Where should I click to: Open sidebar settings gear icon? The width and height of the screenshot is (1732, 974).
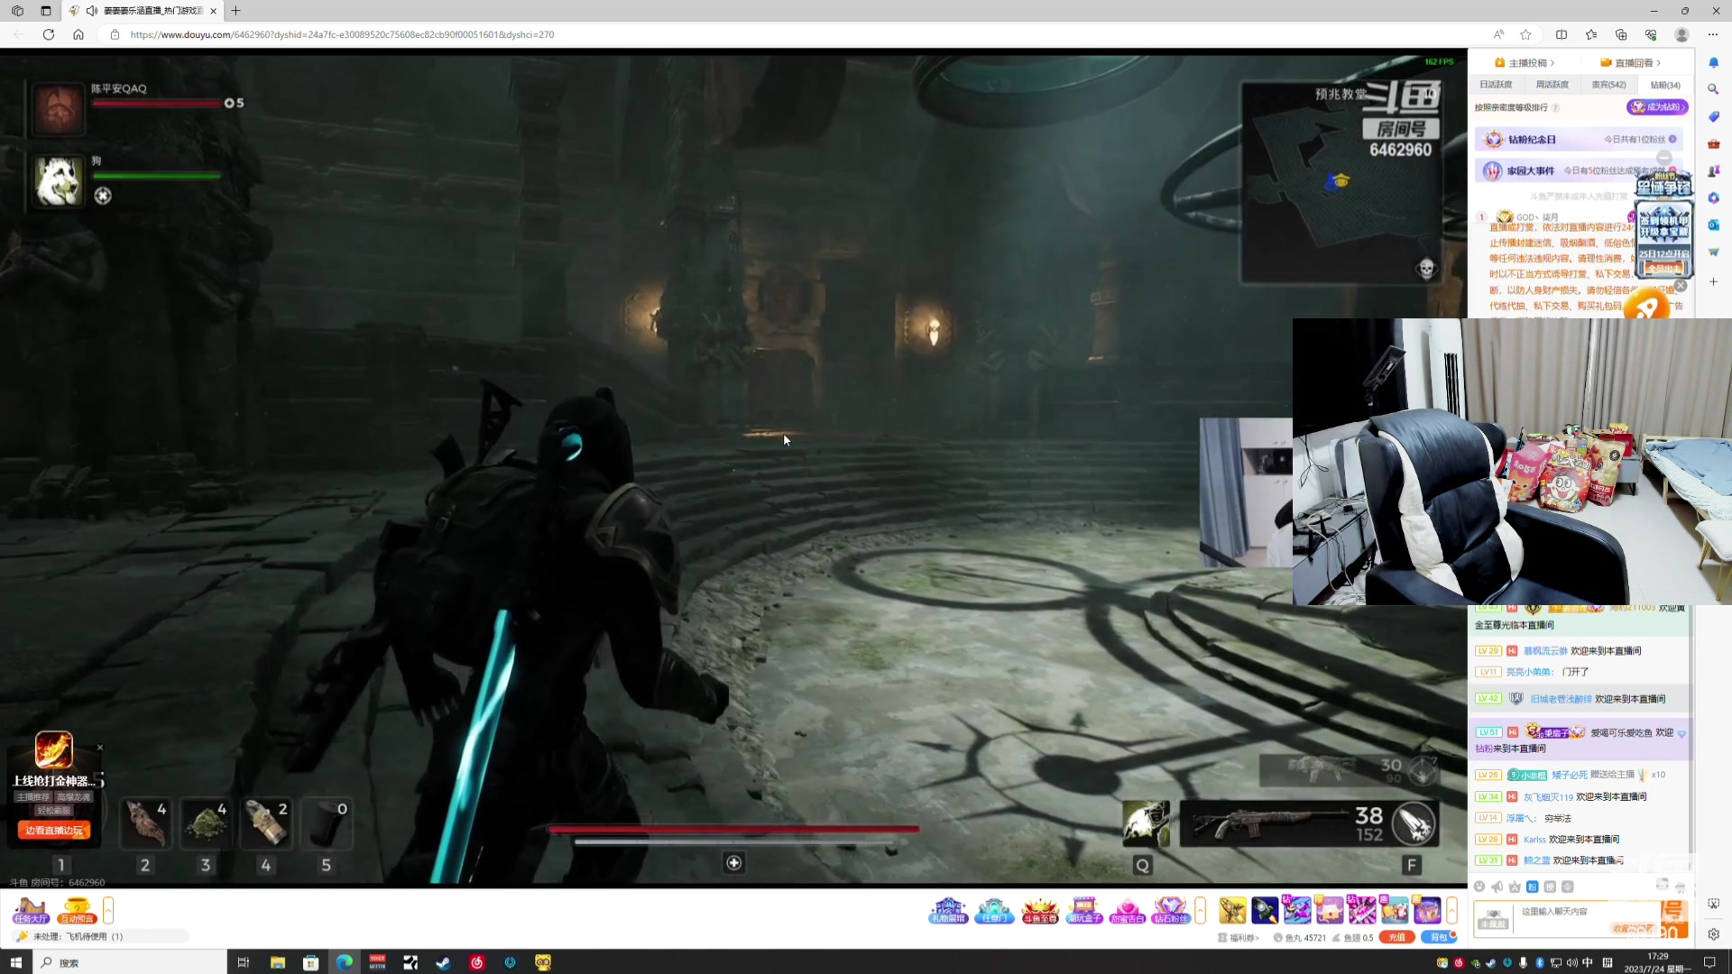click(1713, 934)
